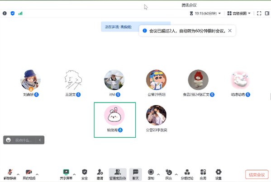Dismiss the 60-minute limit notification
Viewport: 271px width, 182px height.
(230, 31)
